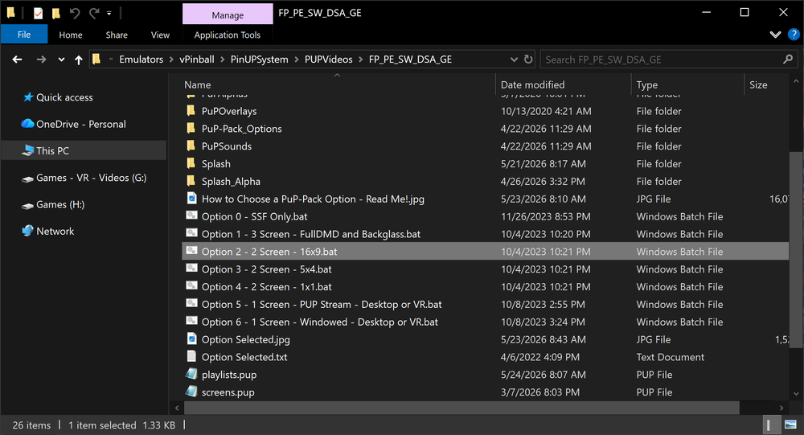Click the PUPVideos breadcrumb segment

click(x=329, y=60)
